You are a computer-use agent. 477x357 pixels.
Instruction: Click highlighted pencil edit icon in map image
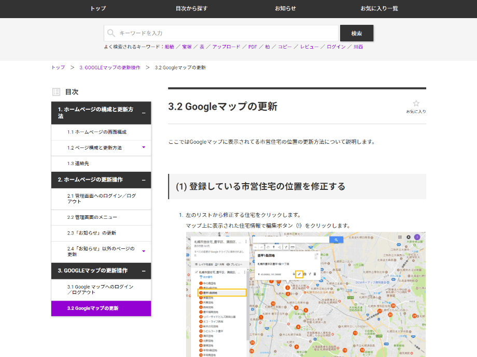(299, 273)
